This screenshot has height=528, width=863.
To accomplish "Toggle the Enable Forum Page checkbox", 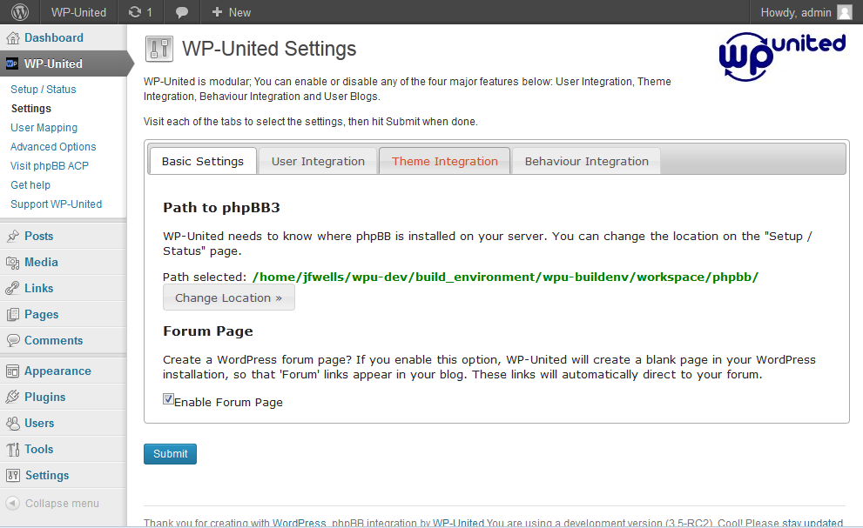I will tap(168, 399).
